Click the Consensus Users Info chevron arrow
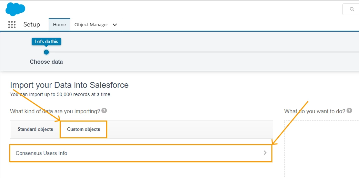This screenshot has height=178, width=359. (x=265, y=153)
